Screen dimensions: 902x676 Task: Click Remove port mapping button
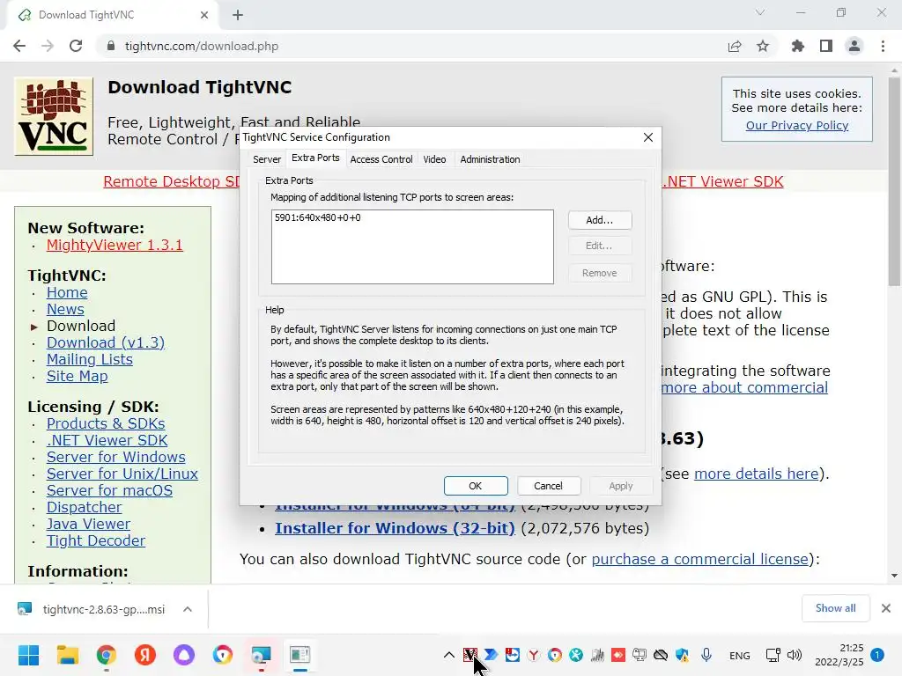click(599, 273)
